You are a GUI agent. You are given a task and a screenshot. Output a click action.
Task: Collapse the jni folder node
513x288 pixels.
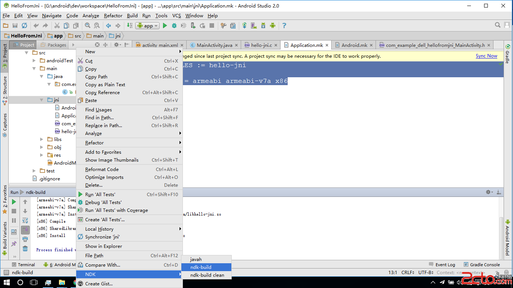tap(42, 100)
